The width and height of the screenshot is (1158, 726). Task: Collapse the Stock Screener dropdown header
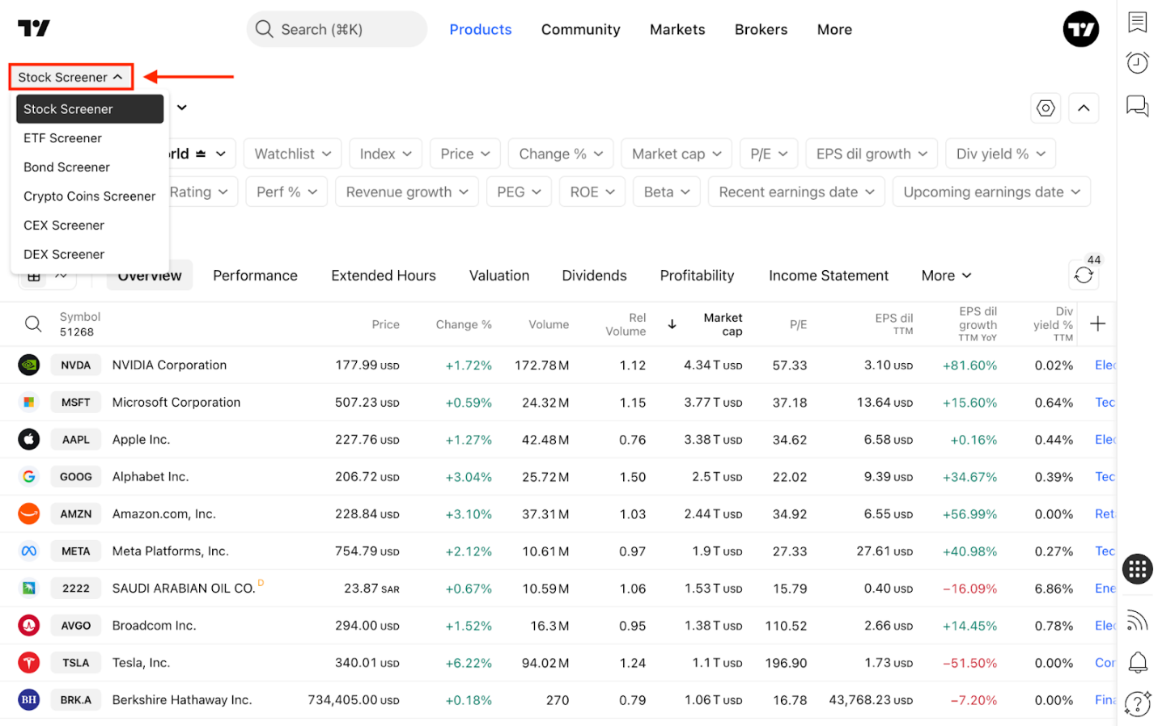[70, 77]
